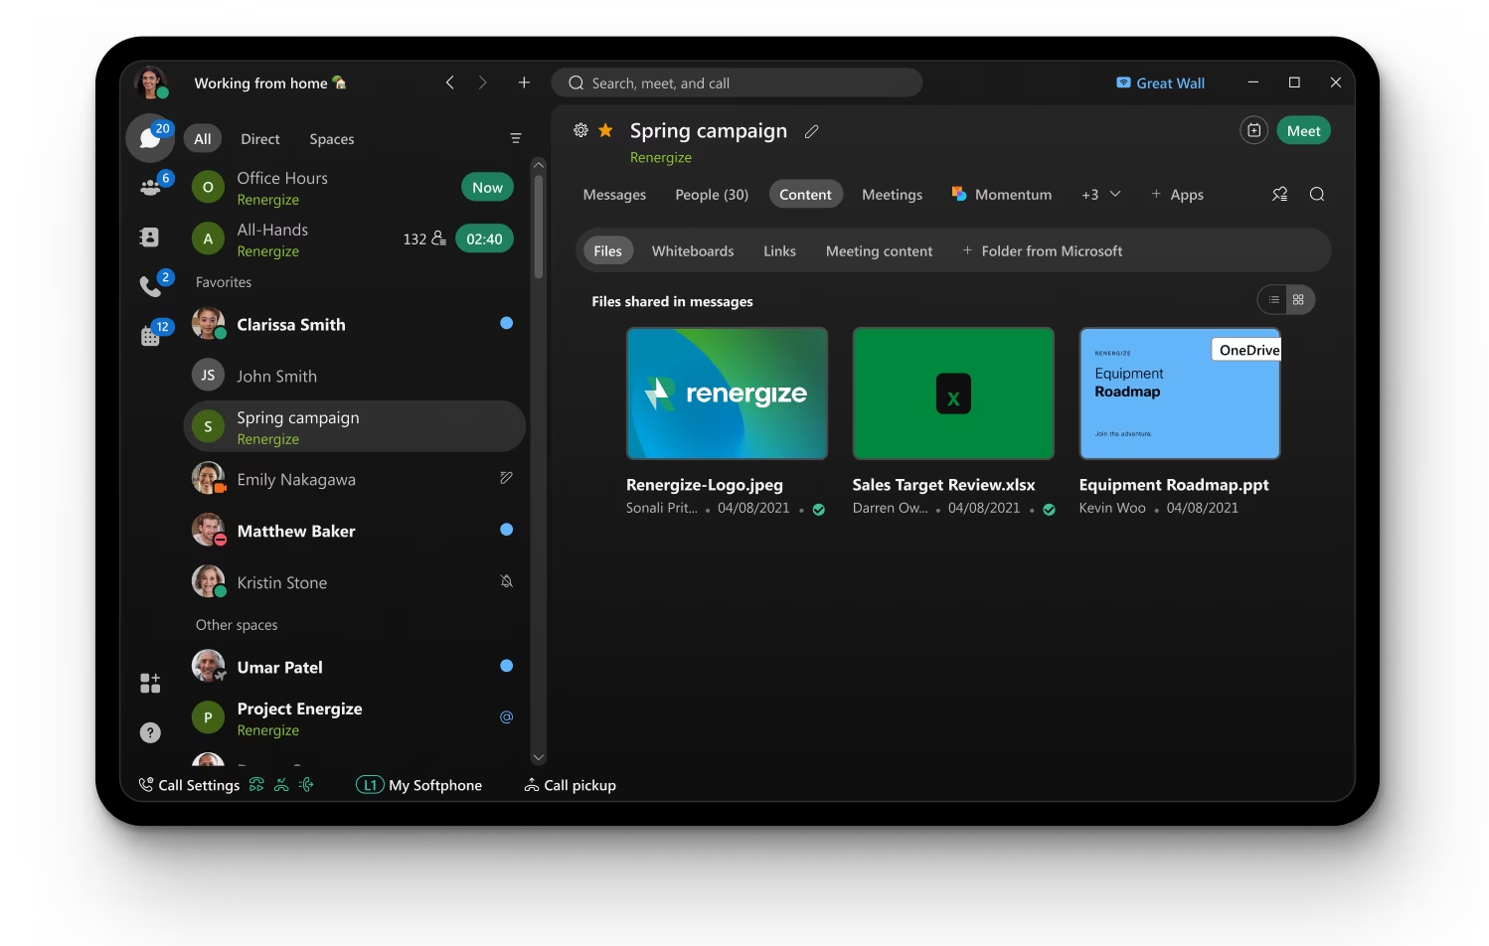Open the Contacts icon in sidebar

[x=149, y=236]
